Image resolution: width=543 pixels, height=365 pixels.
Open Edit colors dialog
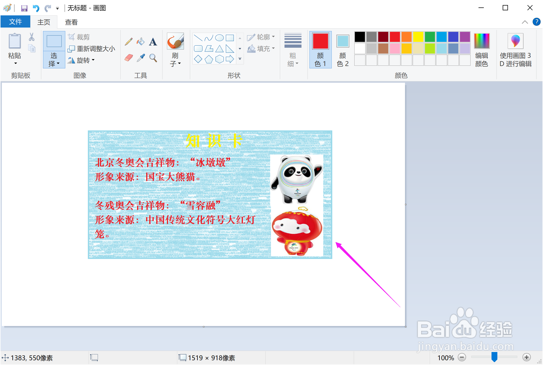point(481,50)
